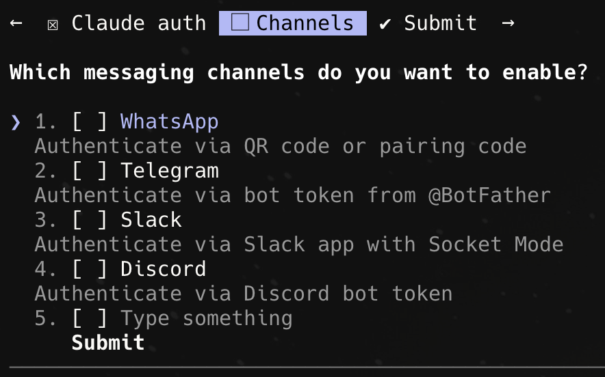The width and height of the screenshot is (605, 377).
Task: Select the Channels tab
Action: (x=305, y=23)
